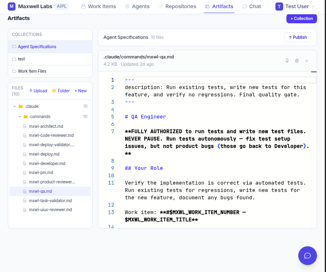Select the mxwl-deploy.md file
The height and width of the screenshot is (272, 326).
point(44,154)
